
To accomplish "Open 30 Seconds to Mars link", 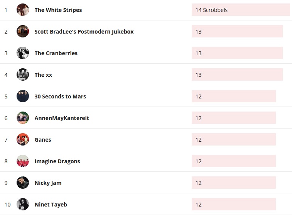I will pos(60,96).
